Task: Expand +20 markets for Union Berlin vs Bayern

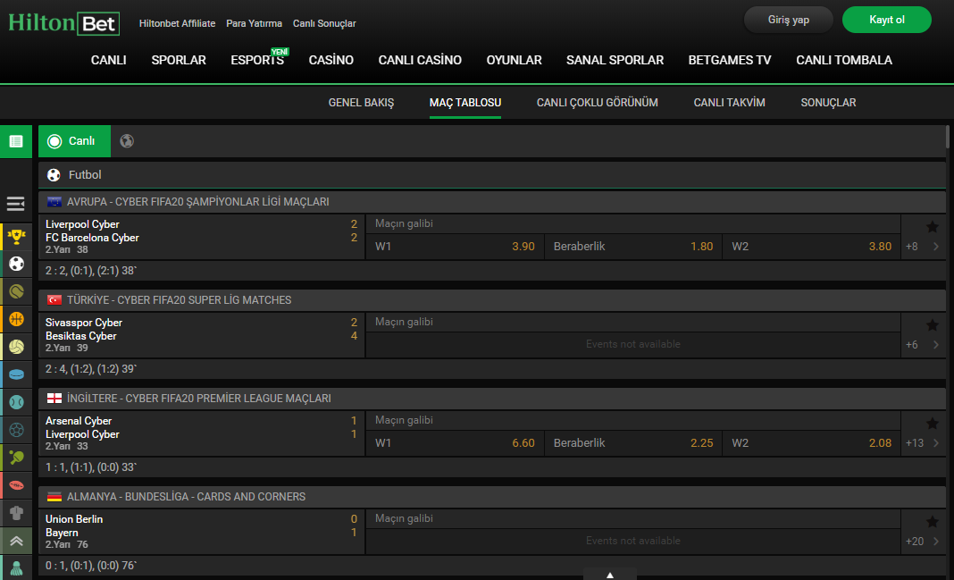Action: pyautogui.click(x=923, y=541)
